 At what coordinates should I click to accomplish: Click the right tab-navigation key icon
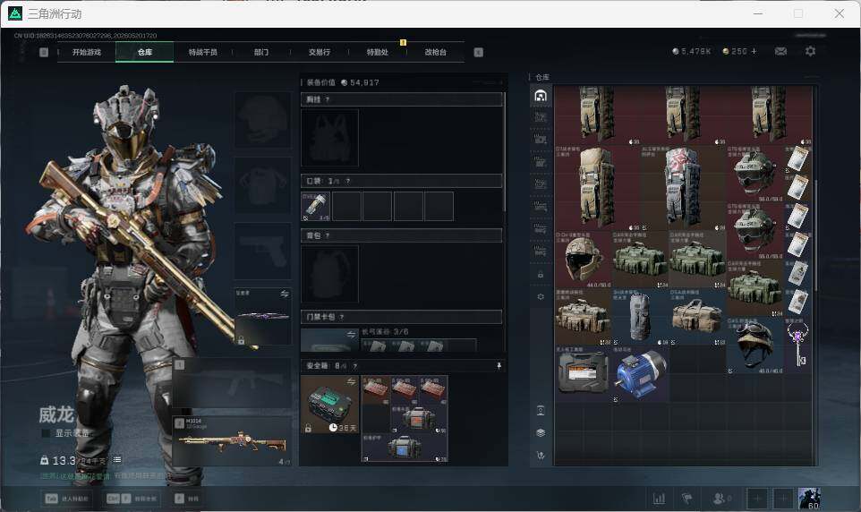pyautogui.click(x=478, y=52)
